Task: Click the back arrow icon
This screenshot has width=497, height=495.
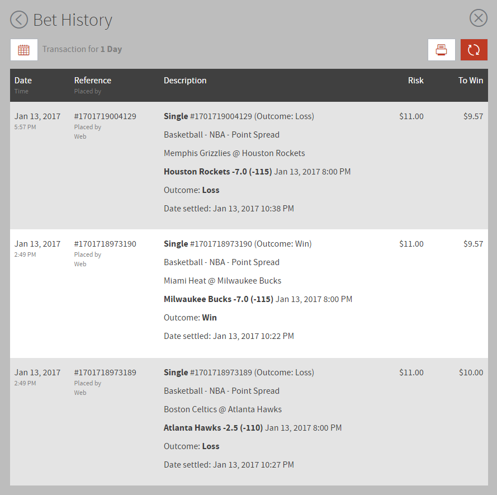Action: tap(19, 20)
